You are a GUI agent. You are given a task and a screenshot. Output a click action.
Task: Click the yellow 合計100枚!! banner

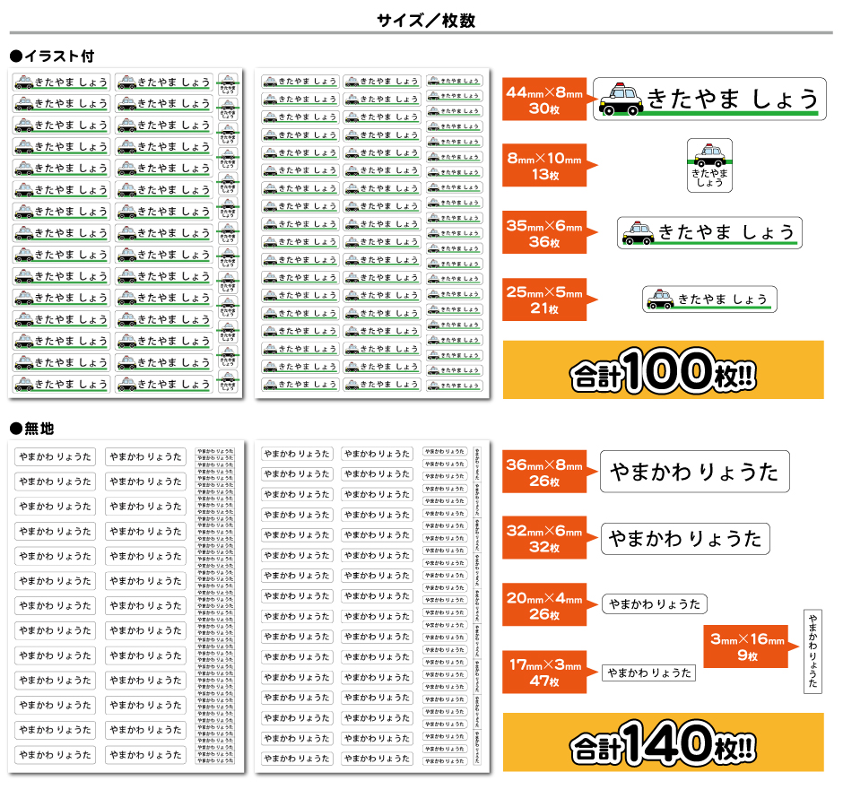[663, 369]
